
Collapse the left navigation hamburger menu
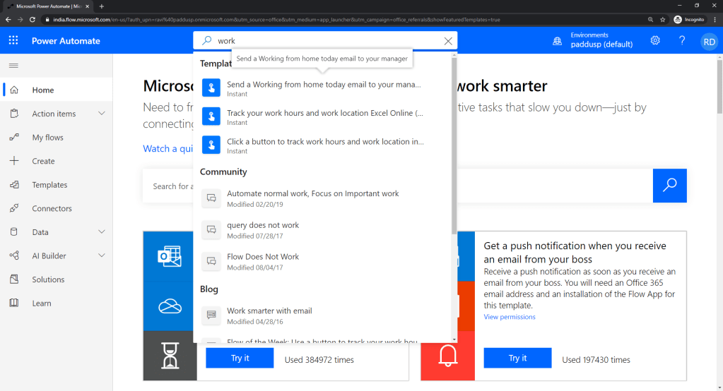pos(13,66)
